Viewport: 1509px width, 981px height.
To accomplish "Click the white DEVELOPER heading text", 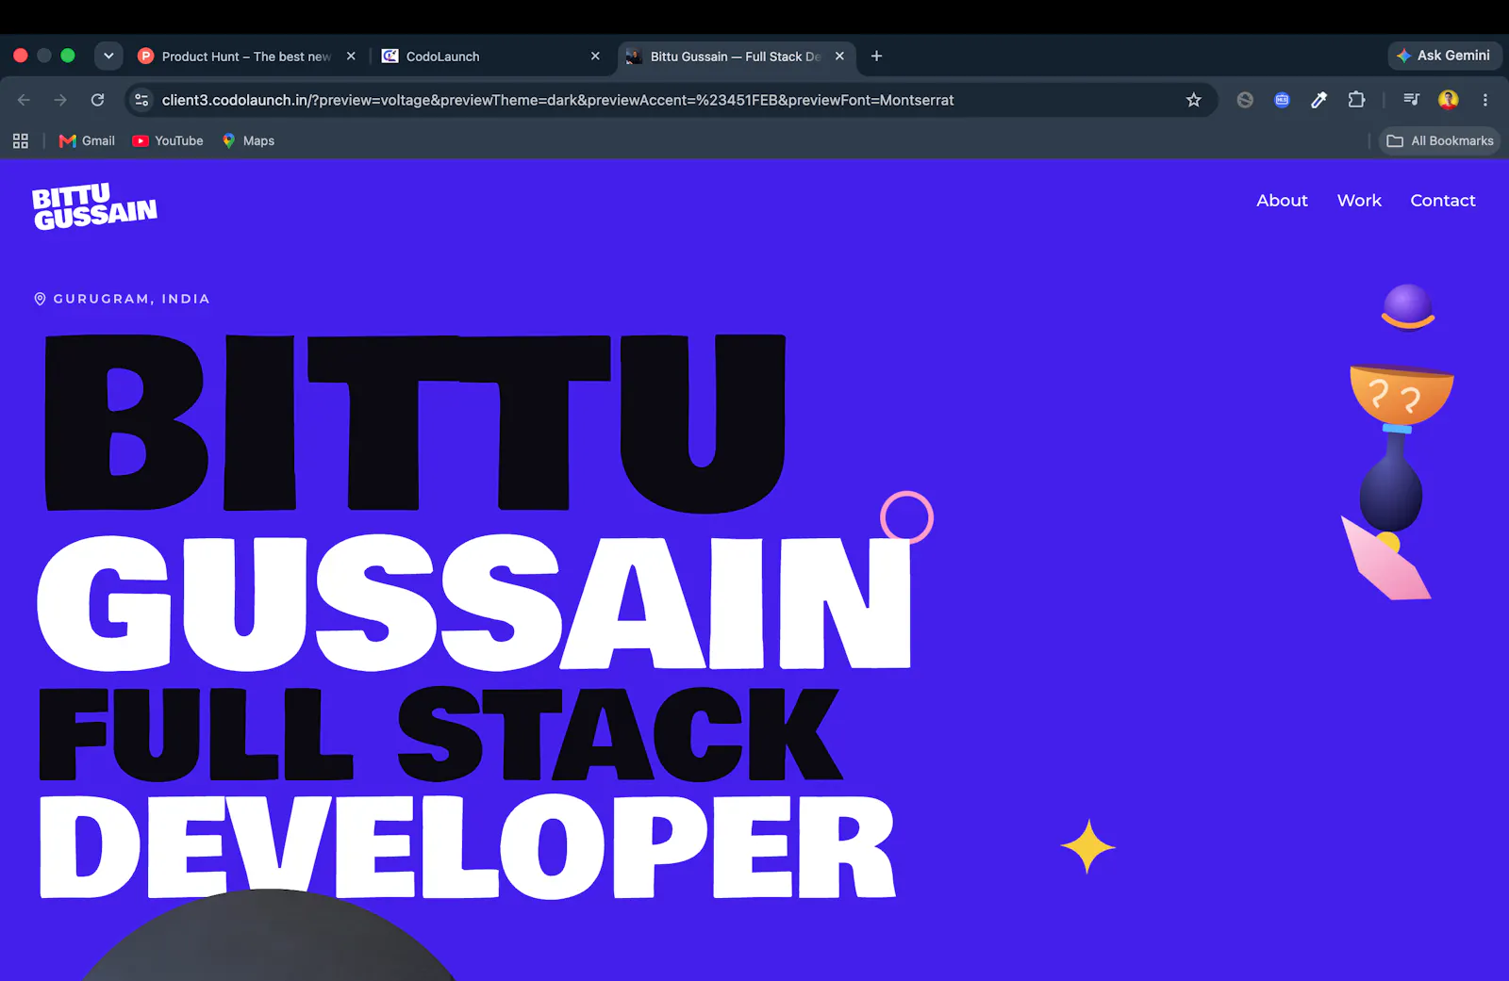I will click(467, 846).
